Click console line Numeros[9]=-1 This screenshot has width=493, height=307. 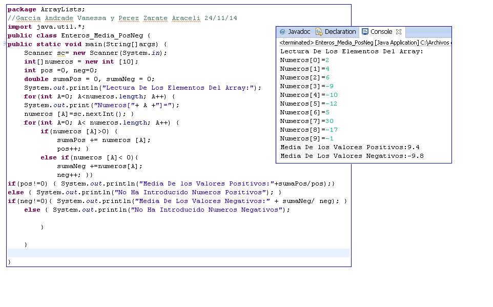click(x=307, y=138)
